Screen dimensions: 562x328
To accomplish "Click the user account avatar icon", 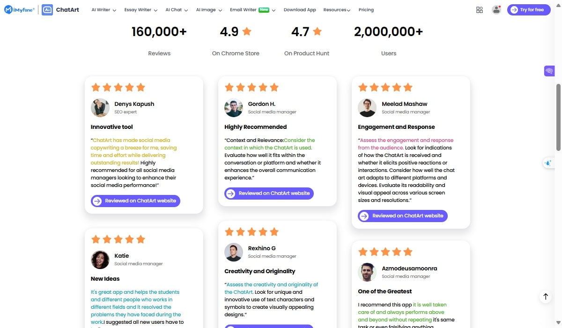I will coord(496,10).
